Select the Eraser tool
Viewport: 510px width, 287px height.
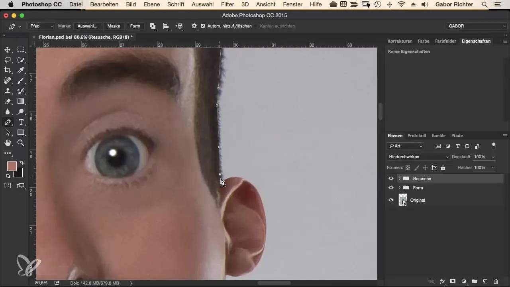[x=7, y=102]
